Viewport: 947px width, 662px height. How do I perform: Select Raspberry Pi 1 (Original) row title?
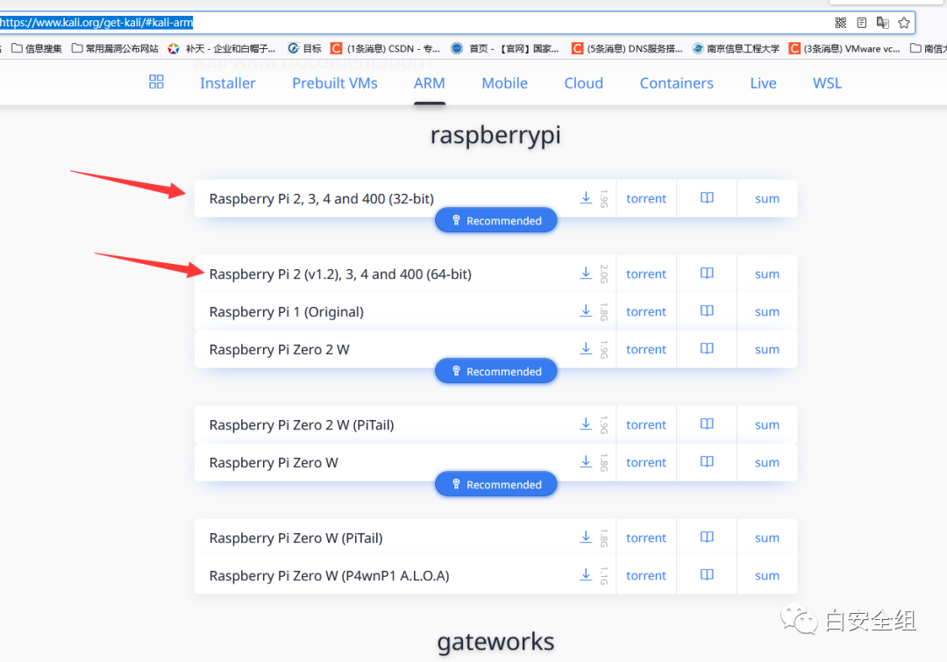286,311
